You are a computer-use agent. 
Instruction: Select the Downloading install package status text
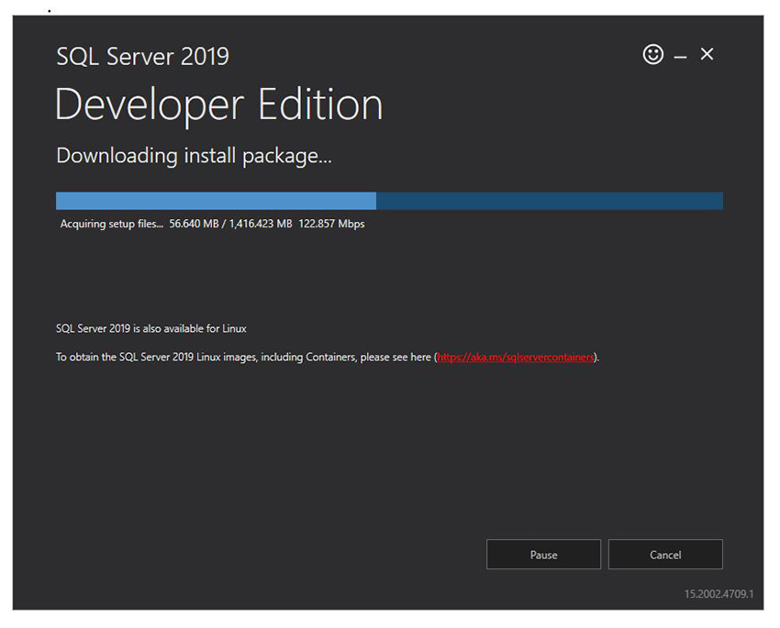[194, 156]
